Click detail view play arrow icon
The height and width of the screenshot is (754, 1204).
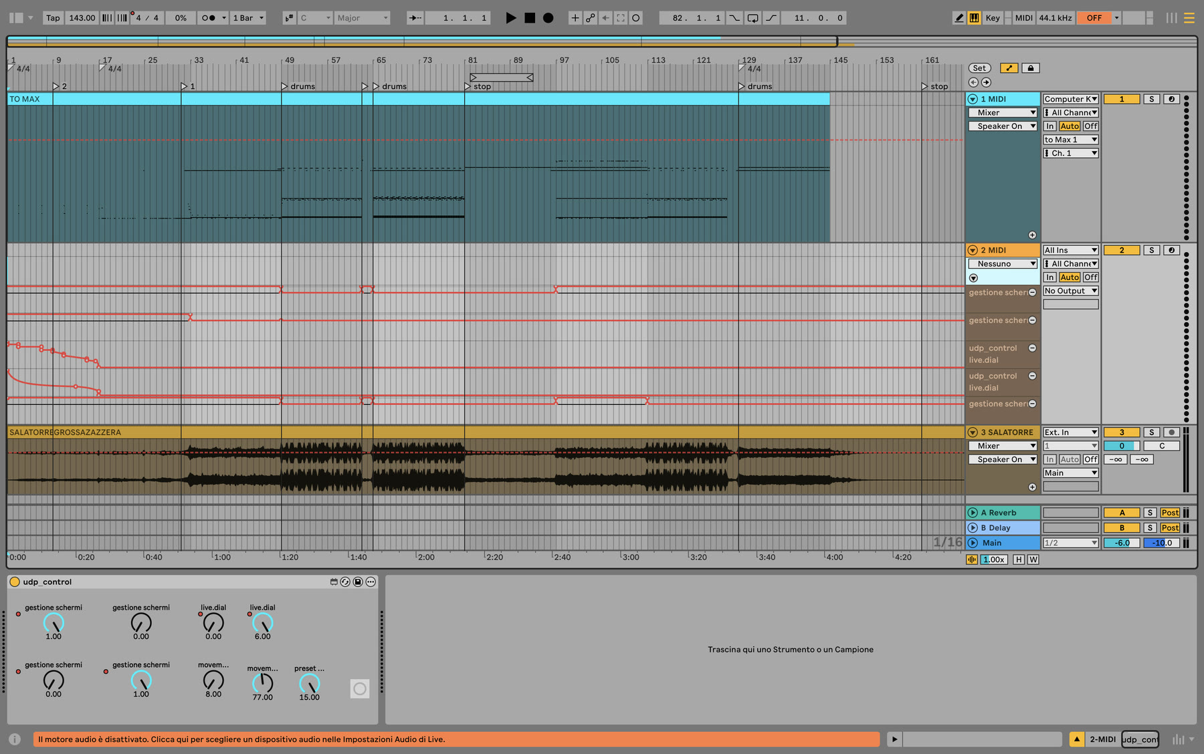click(x=894, y=739)
